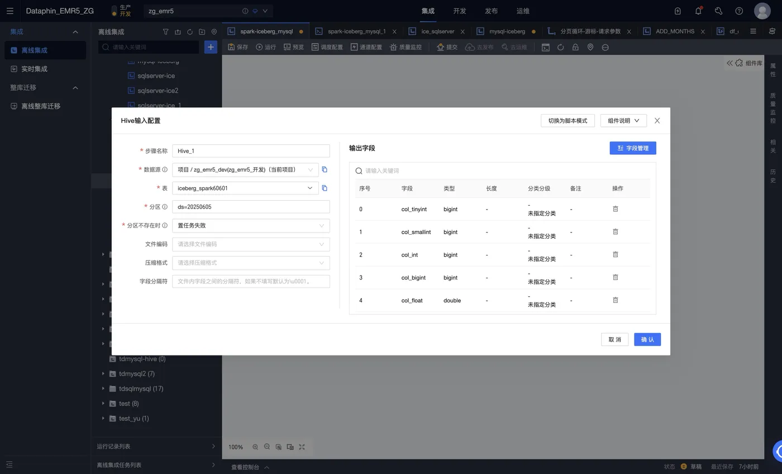Open 通道配置 channel configuration
Image resolution: width=782 pixels, height=474 pixels.
366,47
